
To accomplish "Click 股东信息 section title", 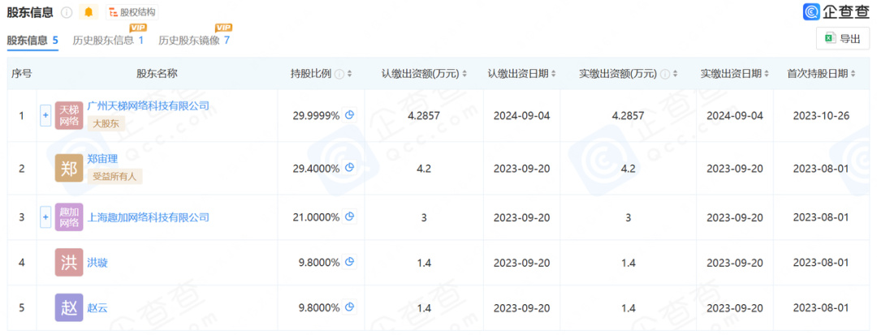I will [x=30, y=12].
